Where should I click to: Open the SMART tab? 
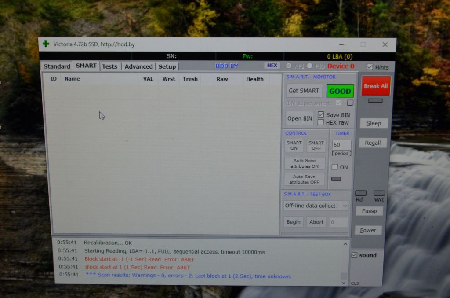point(86,66)
